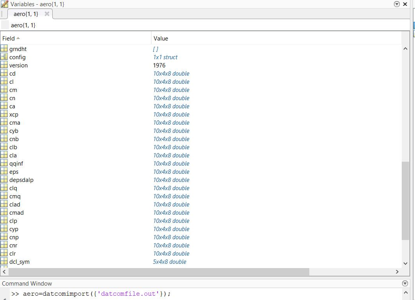The image size is (415, 300).
Task: Open the 1x1 struct config value
Action: tap(165, 57)
